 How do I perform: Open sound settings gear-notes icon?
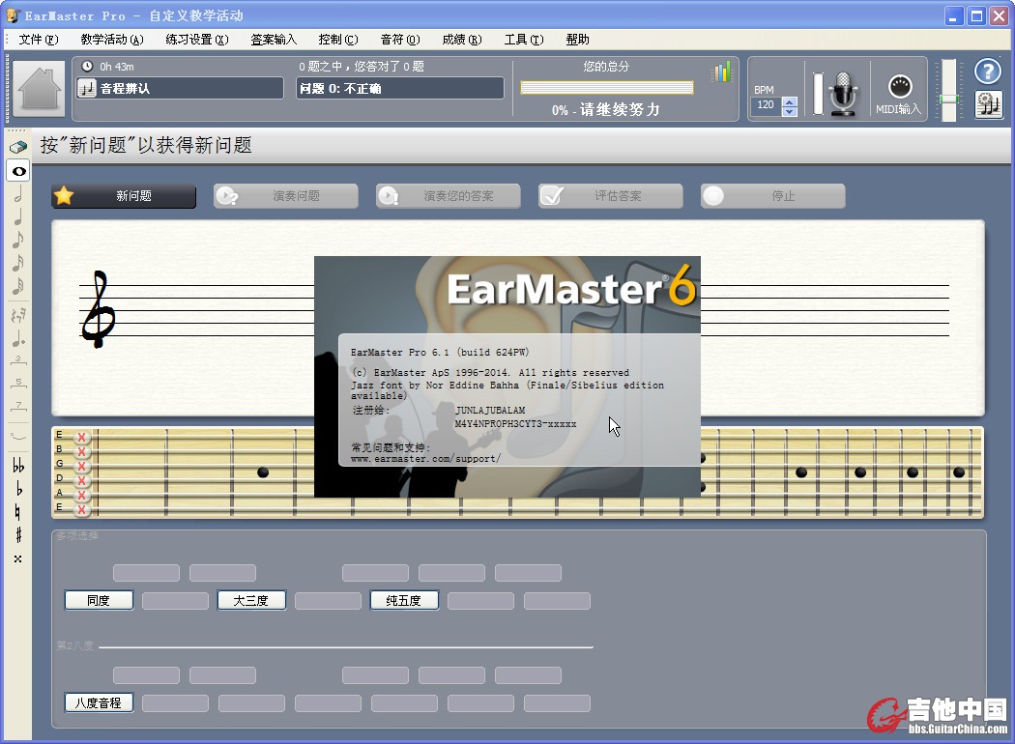988,103
